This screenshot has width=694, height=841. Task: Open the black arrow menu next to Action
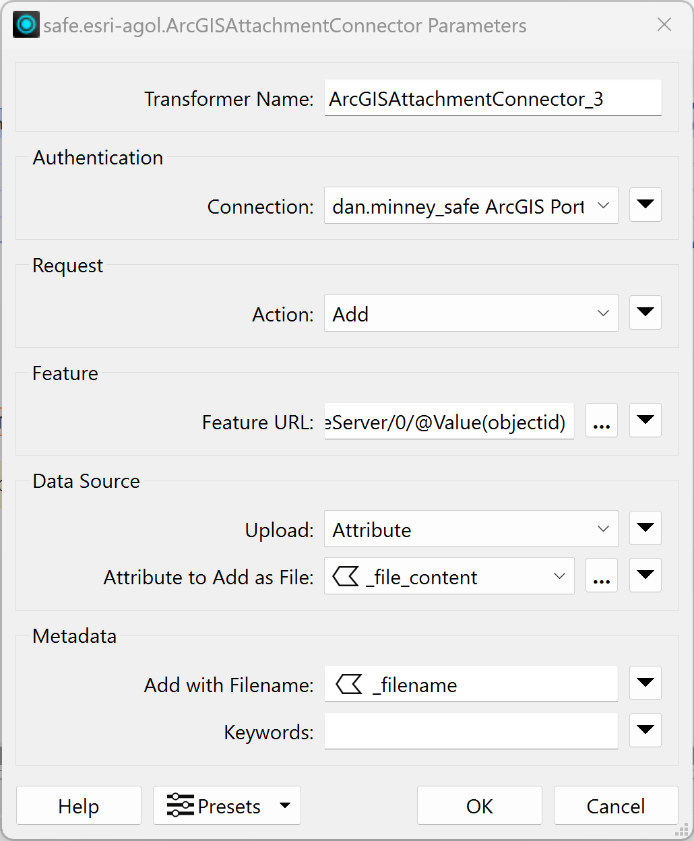pyautogui.click(x=645, y=313)
